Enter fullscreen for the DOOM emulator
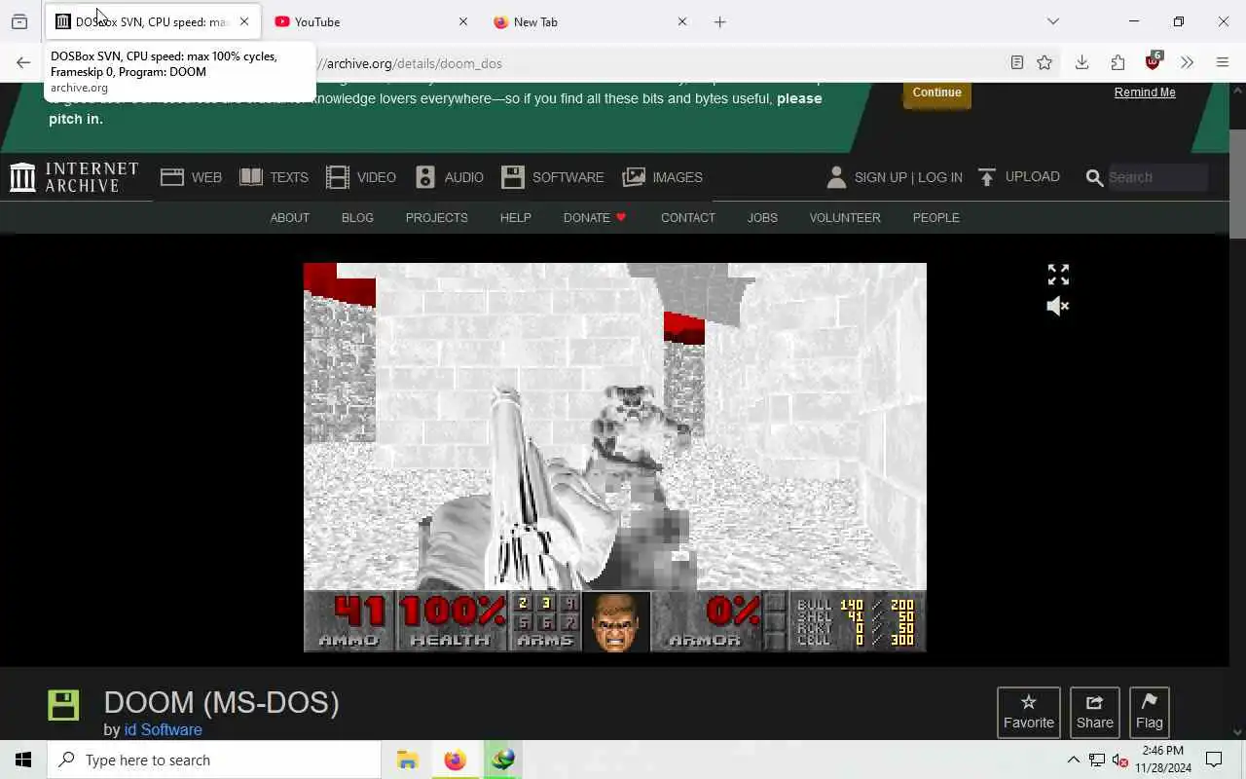The width and height of the screenshot is (1246, 779). click(1058, 275)
